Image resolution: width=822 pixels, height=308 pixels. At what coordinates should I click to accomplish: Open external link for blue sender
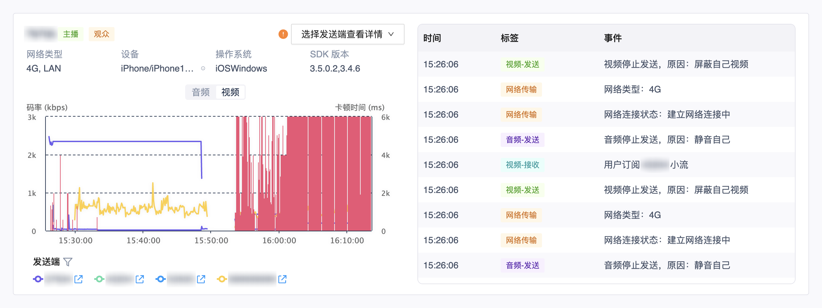(x=201, y=279)
